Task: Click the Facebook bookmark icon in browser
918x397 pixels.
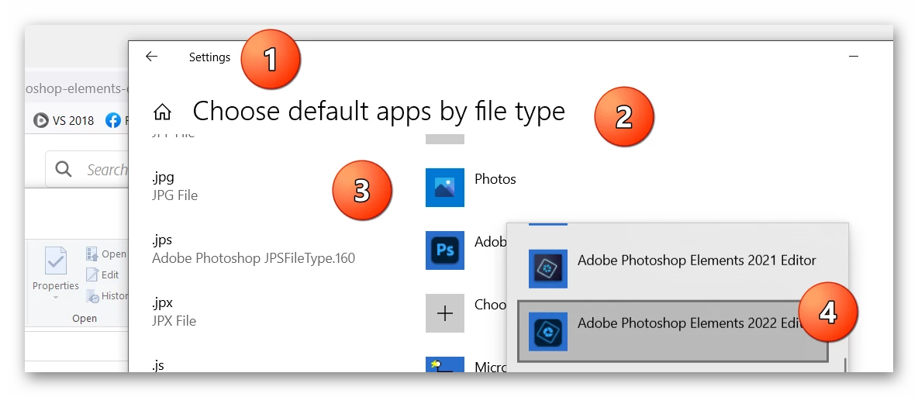Action: tap(113, 121)
